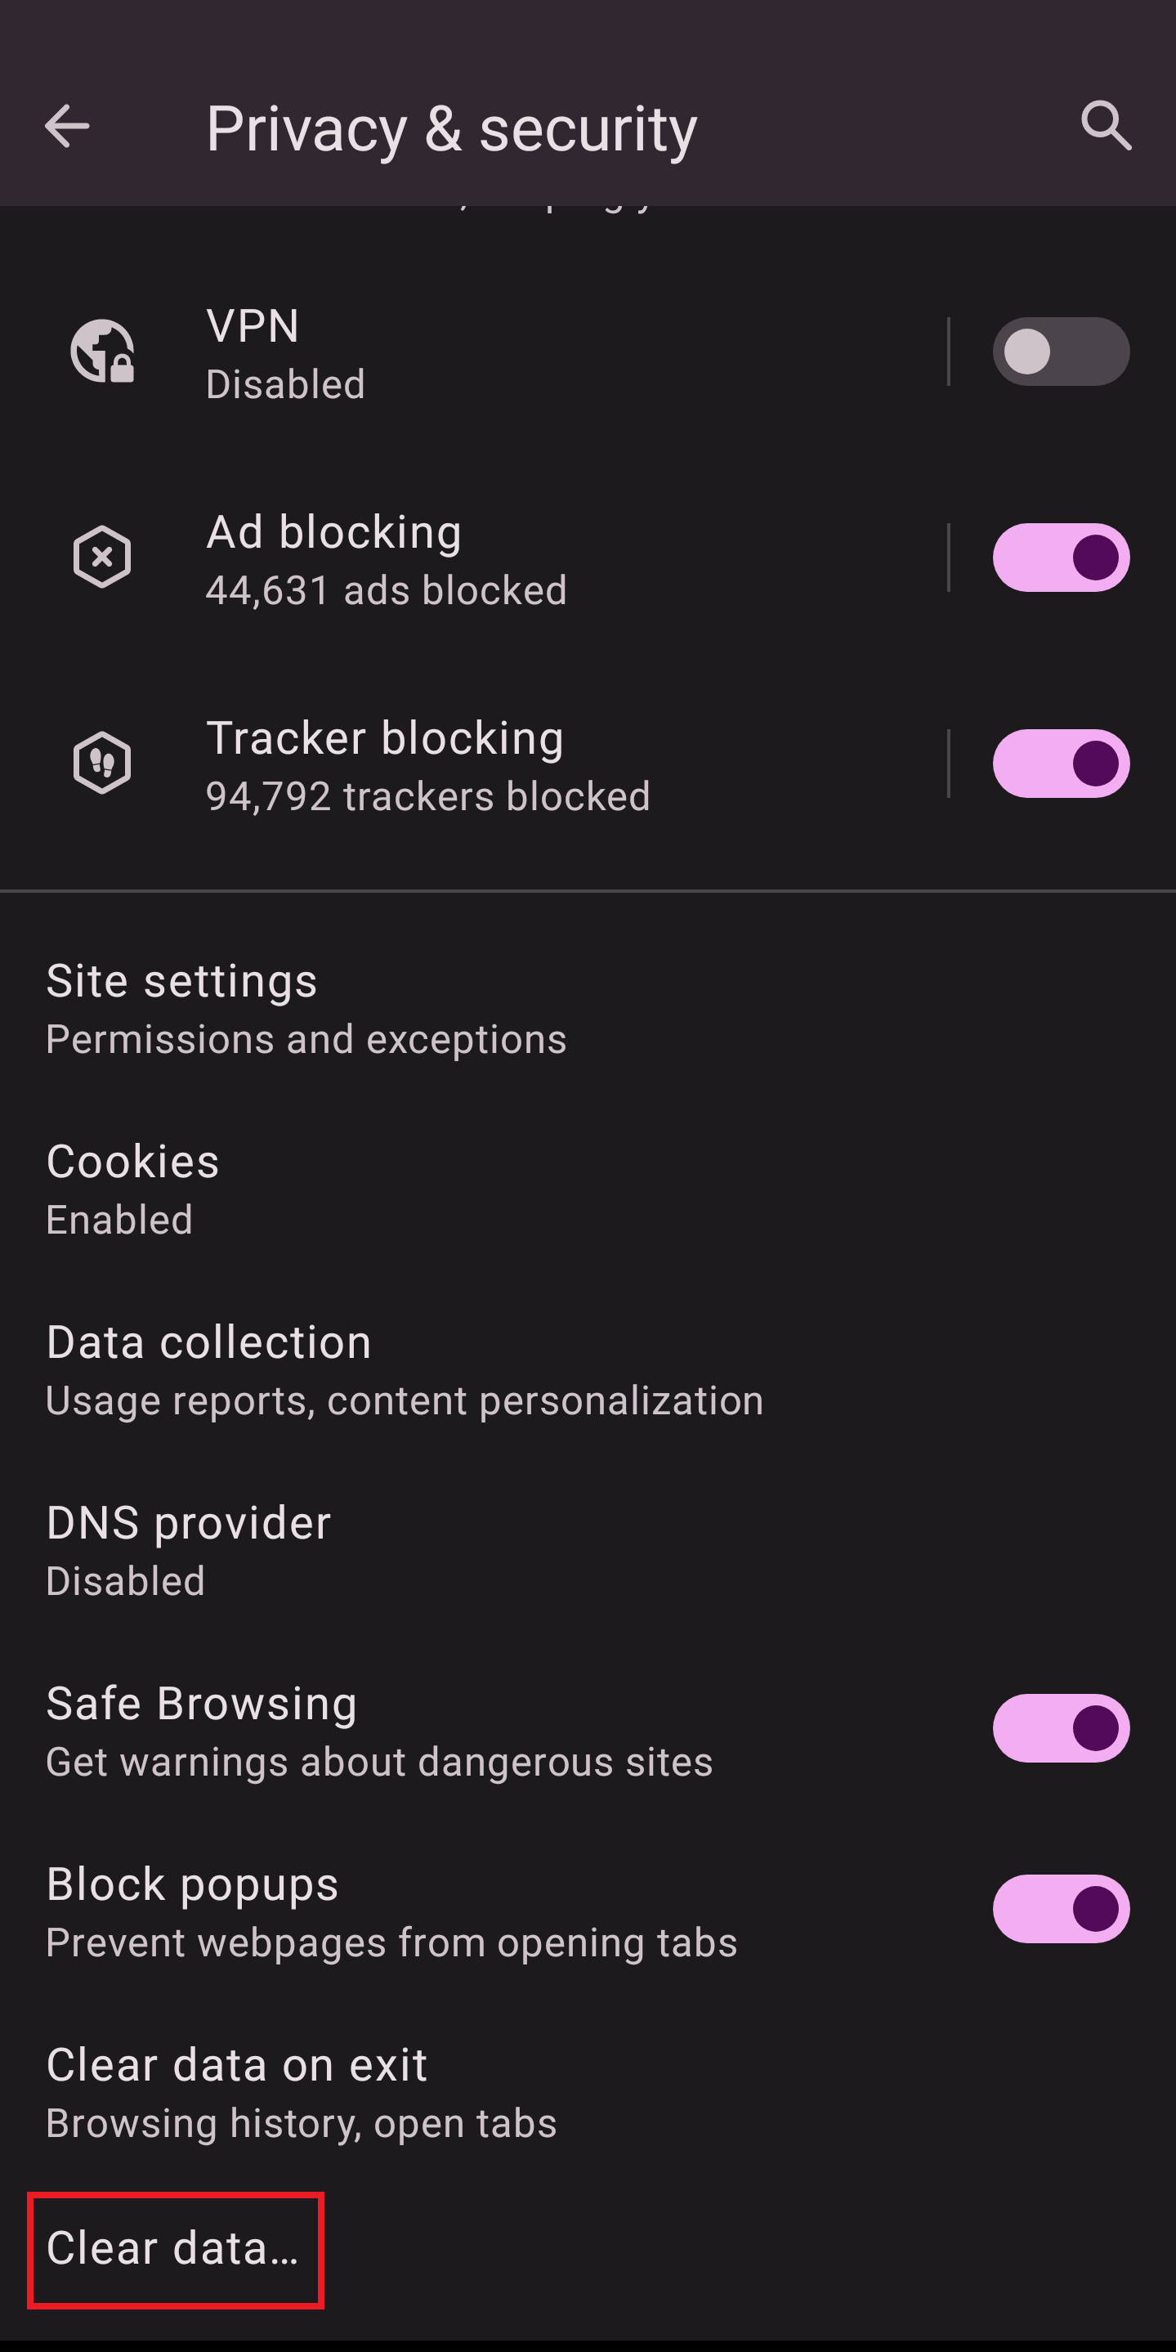Open the Cookies setting
This screenshot has width=1176, height=2352.
coord(133,1189)
